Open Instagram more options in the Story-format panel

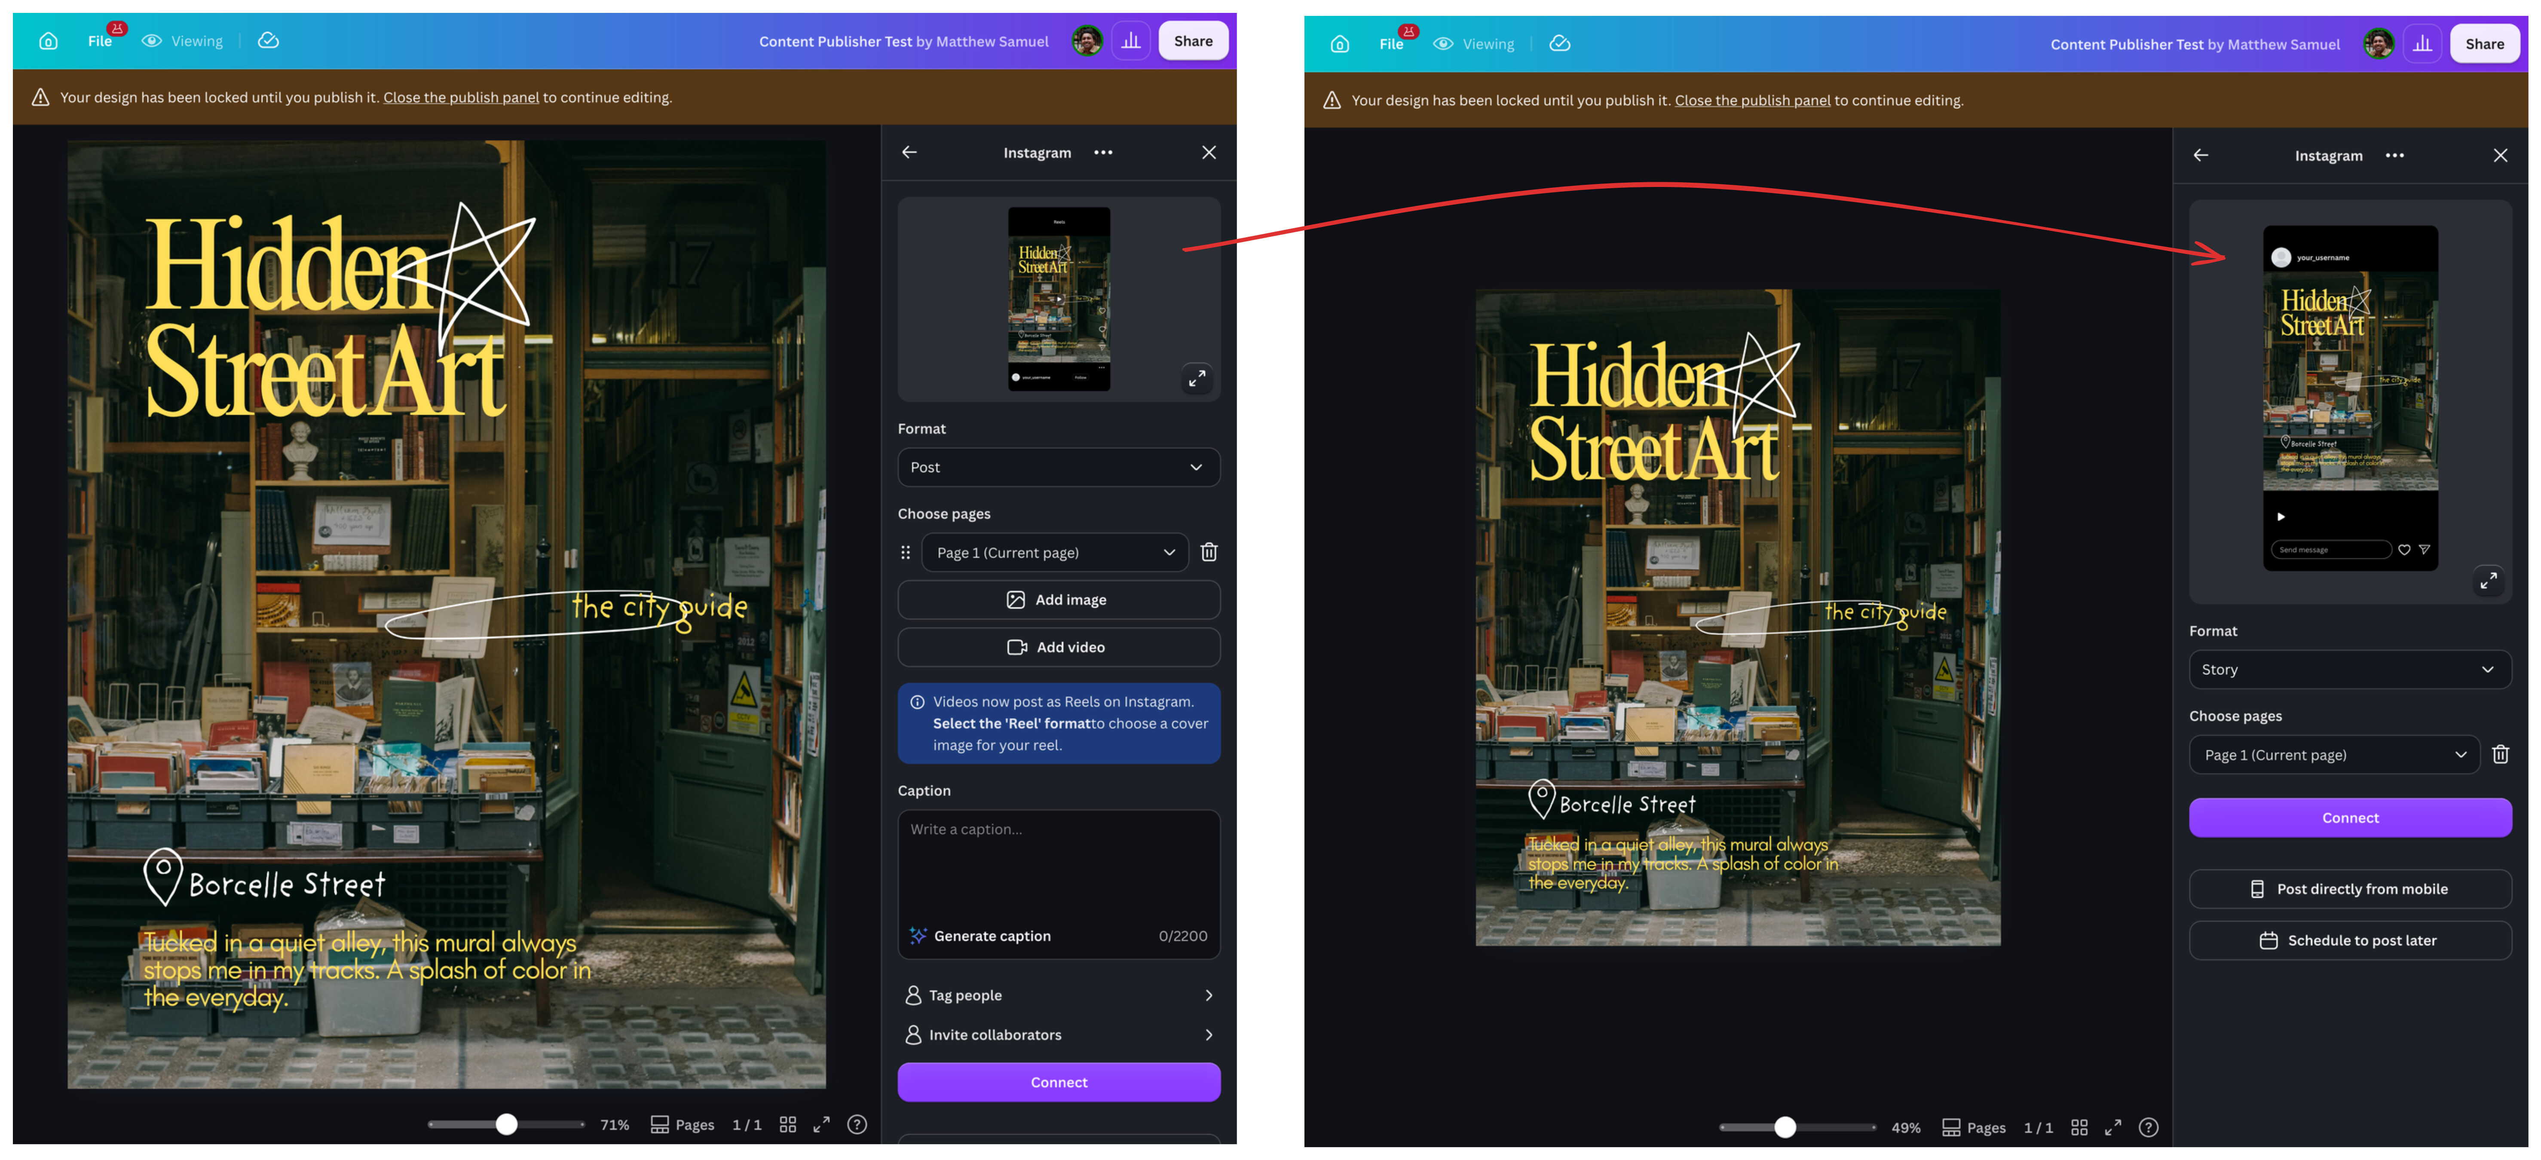pos(2394,156)
